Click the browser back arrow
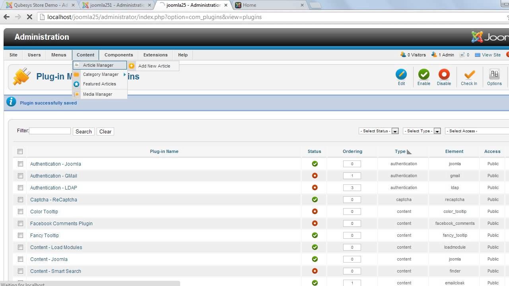Viewport: 509px width, 286px height. pos(6,17)
